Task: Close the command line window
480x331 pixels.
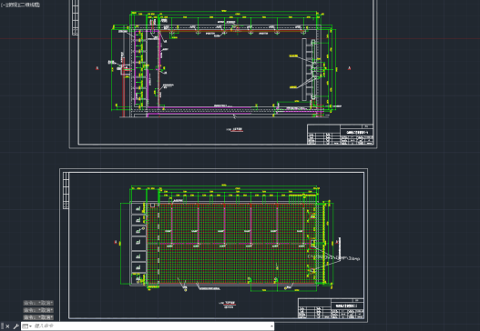Action: (x=7, y=326)
